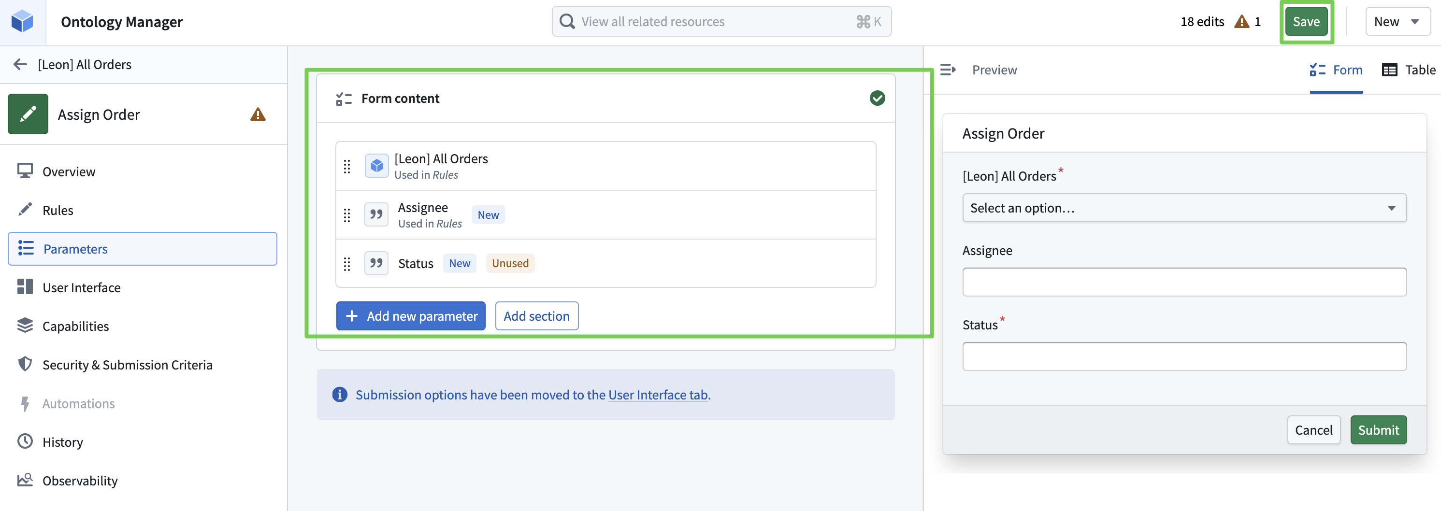The image size is (1441, 511).
Task: Open the New dropdown in the header
Action: point(1397,22)
